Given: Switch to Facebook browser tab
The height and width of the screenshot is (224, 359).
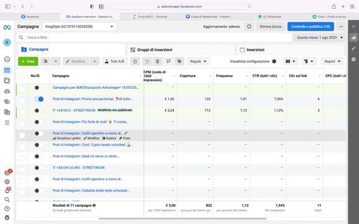Looking at the screenshot, I should click(x=30, y=17).
